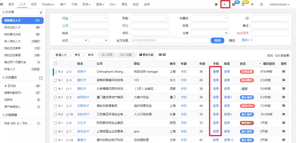Open the 行业 dropdown

[89, 18]
